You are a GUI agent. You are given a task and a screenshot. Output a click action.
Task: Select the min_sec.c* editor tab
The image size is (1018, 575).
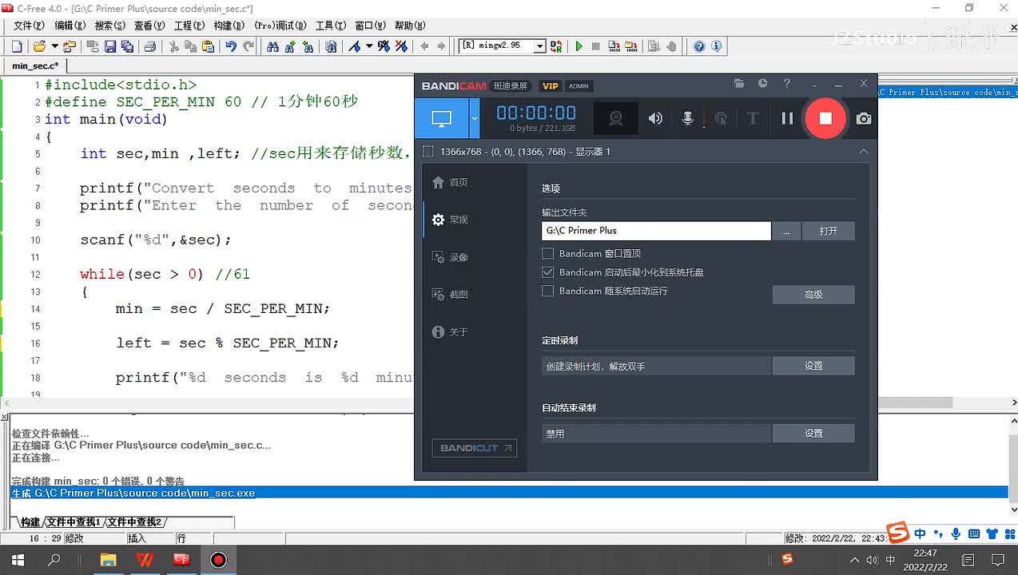pyautogui.click(x=35, y=65)
